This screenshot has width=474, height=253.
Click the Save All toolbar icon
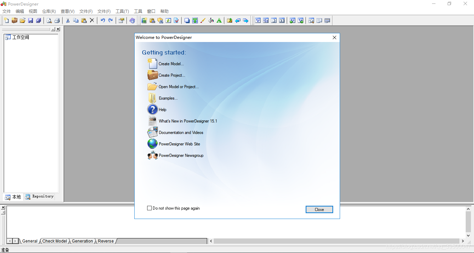(x=39, y=20)
